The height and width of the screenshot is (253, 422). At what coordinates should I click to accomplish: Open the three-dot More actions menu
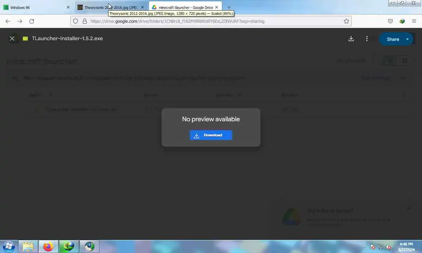tap(367, 39)
